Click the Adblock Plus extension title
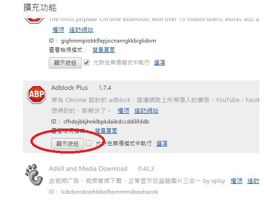Viewport: 264px width, 204px height. tap(69, 87)
